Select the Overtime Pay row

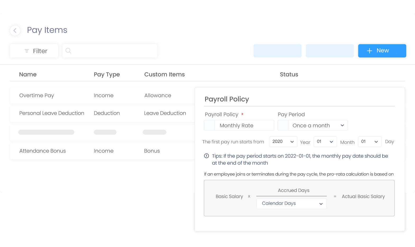coord(103,96)
